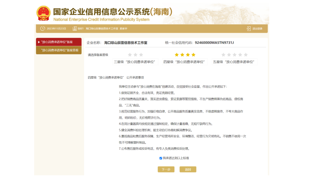Open "放心消费承诺单位"备案 menu item
Screen dimensions: 324x182
click(59, 42)
